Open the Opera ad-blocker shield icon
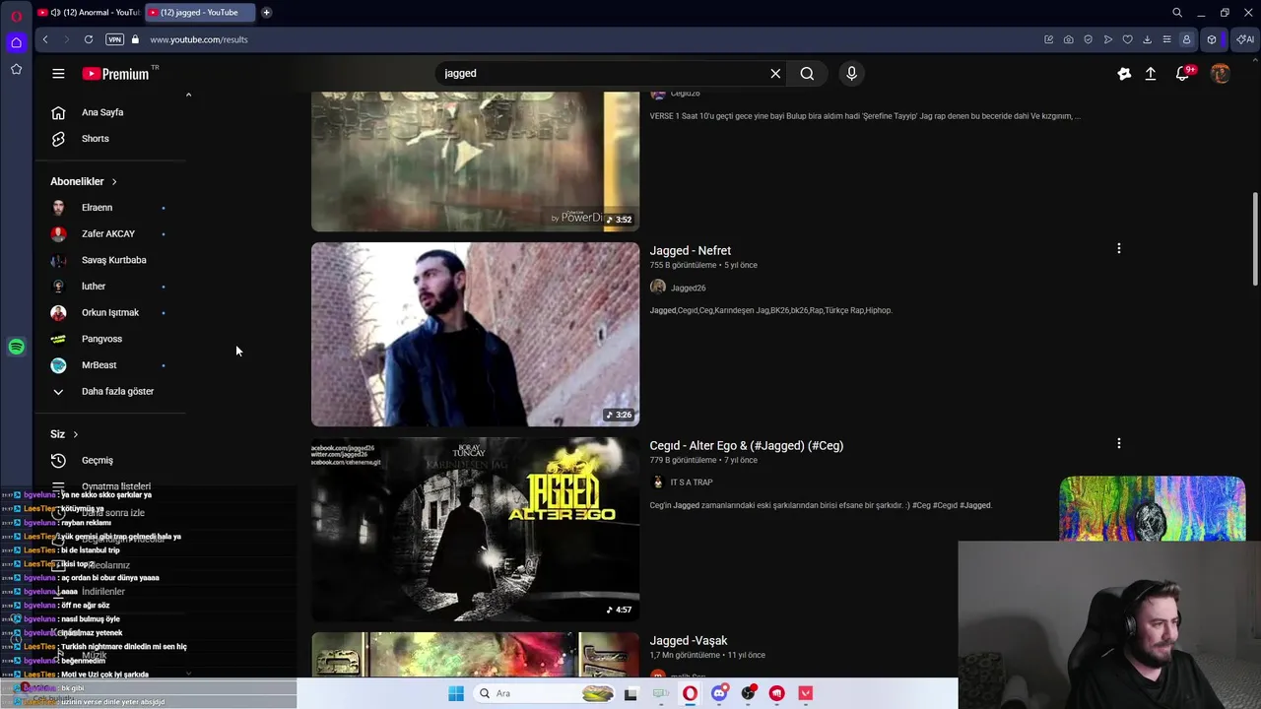 [x=1089, y=39]
